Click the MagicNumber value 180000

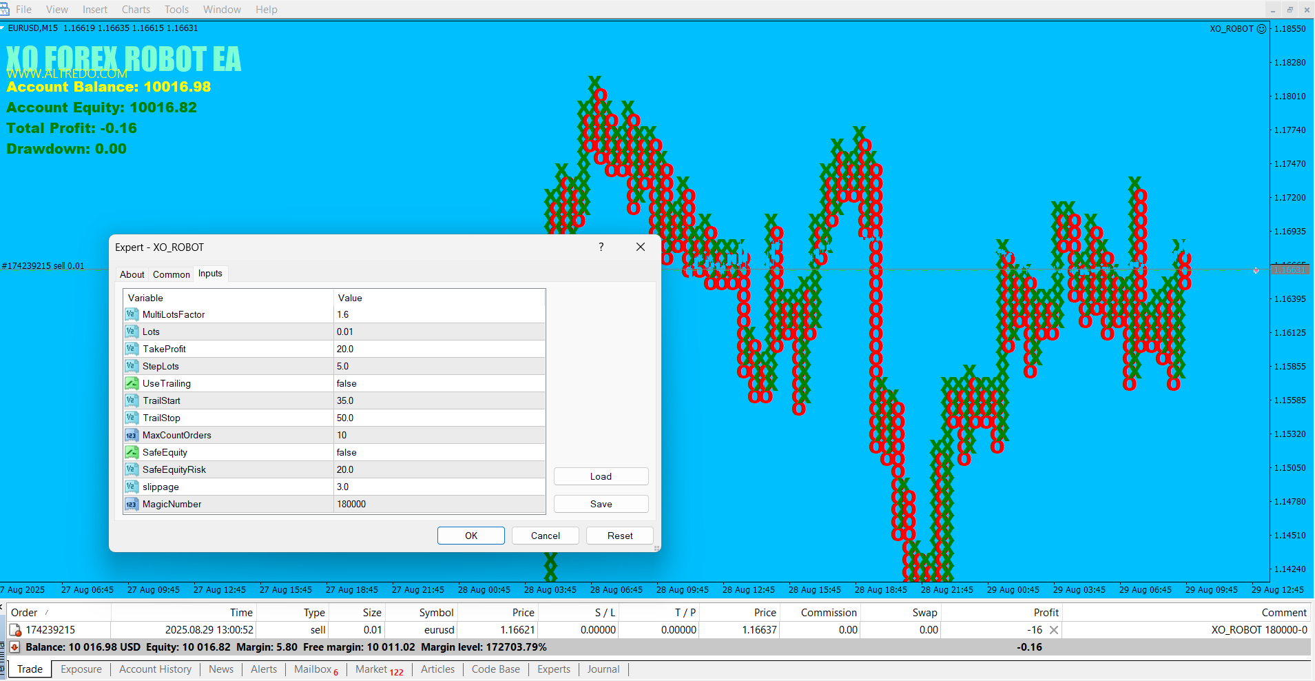click(x=439, y=504)
